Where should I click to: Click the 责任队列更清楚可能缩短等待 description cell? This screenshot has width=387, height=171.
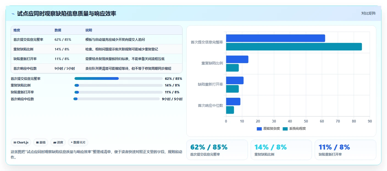[128, 68]
